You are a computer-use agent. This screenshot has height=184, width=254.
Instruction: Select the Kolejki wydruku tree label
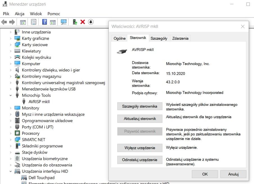tap(37, 57)
